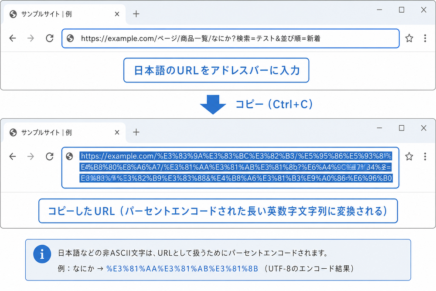436x291 pixels.
Task: Go back in bottom browser window
Action: click(x=13, y=156)
